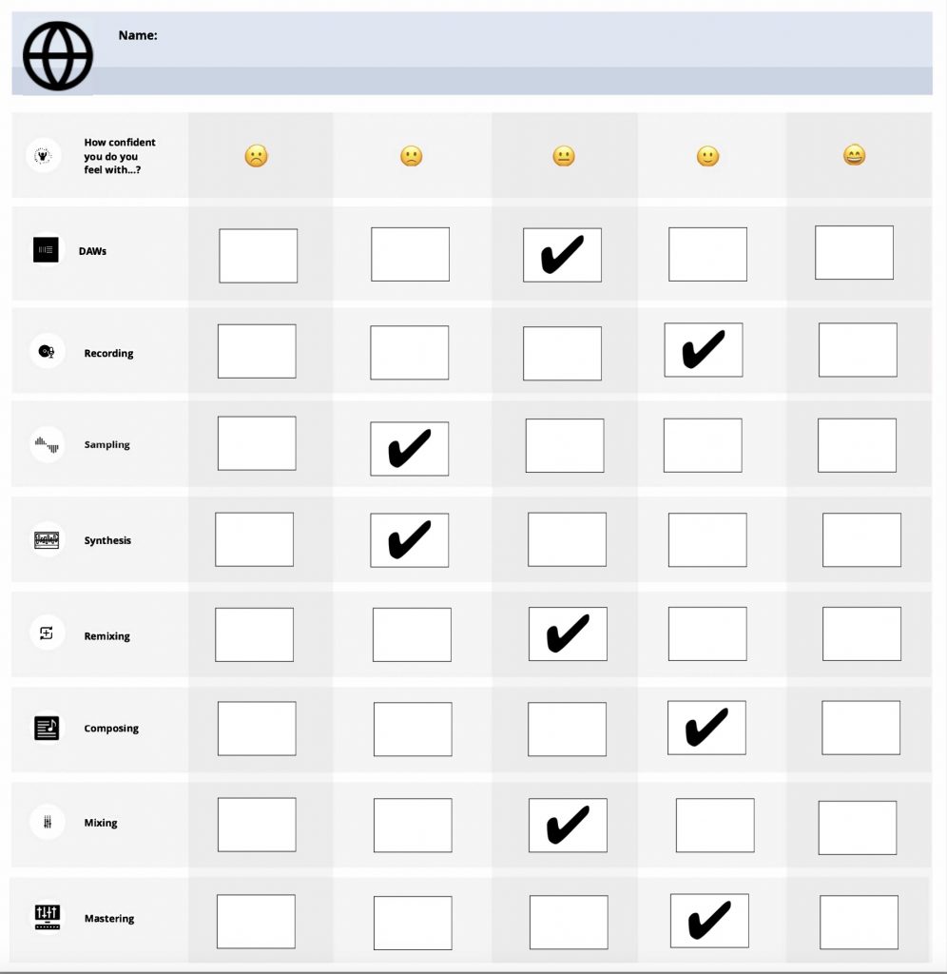Click the Synthesis row label
The width and height of the screenshot is (947, 974).
(107, 540)
